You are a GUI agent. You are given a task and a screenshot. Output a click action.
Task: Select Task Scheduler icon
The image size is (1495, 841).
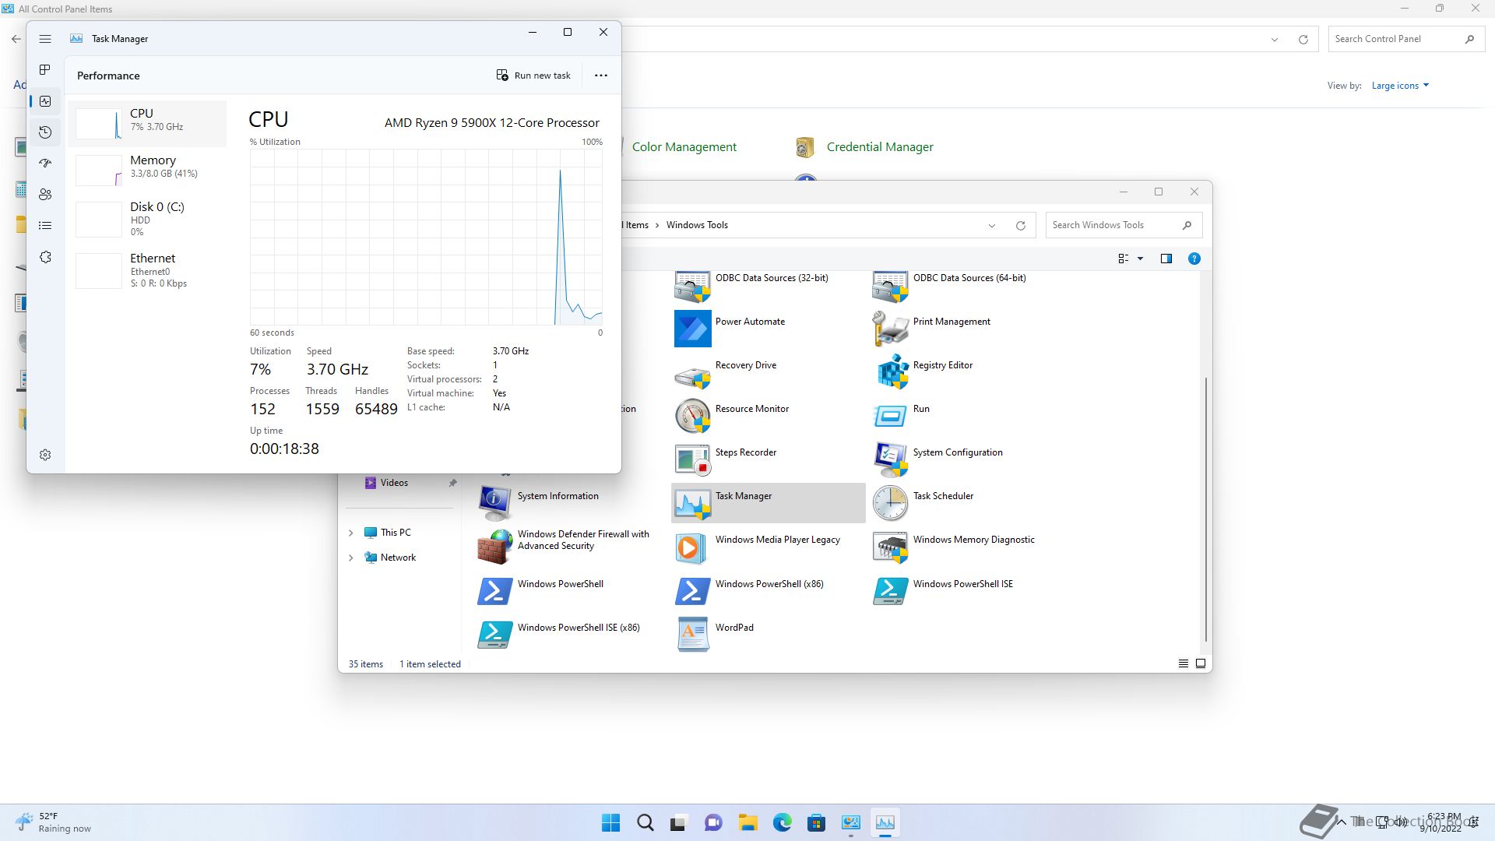coord(890,503)
